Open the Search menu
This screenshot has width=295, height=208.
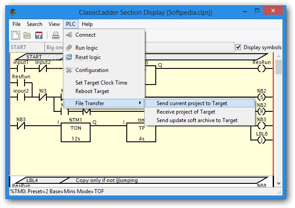tap(34, 24)
